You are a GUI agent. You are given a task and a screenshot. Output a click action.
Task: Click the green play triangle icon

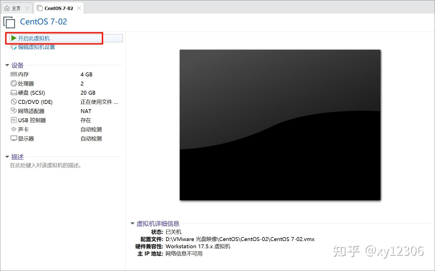pyautogui.click(x=14, y=38)
